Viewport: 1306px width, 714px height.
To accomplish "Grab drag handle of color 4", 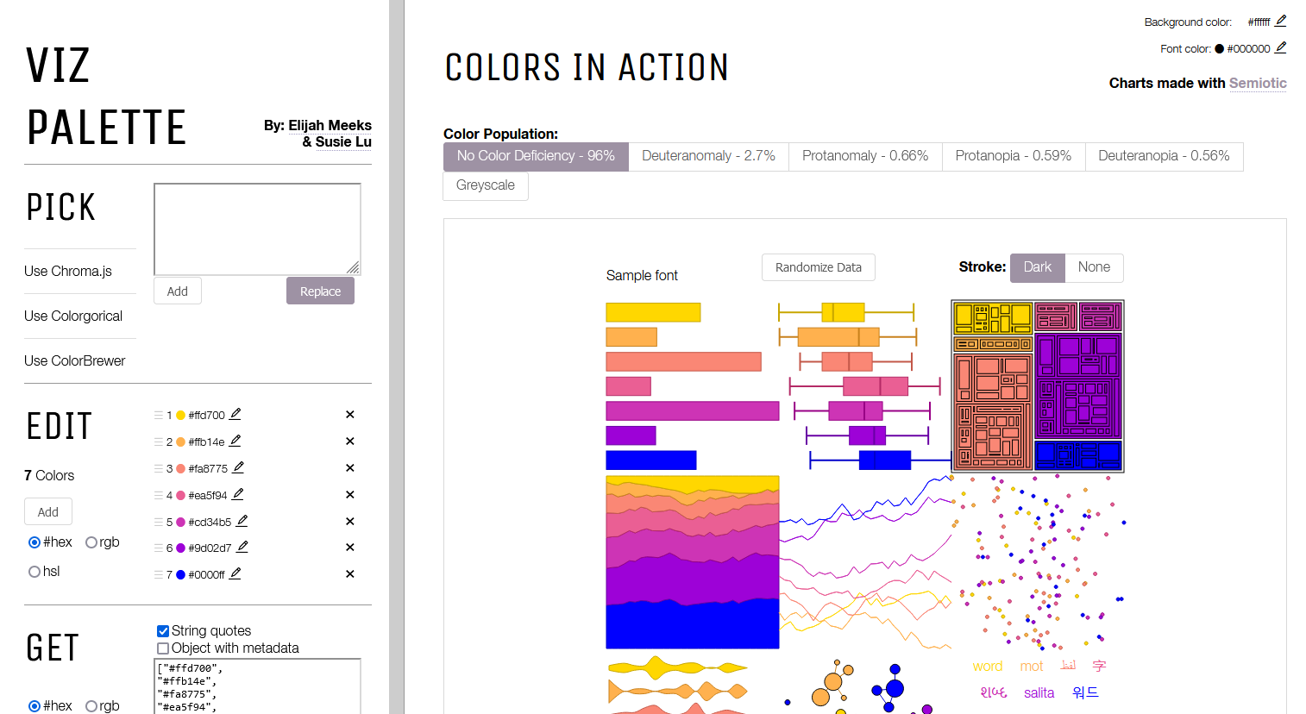I will coord(158,495).
